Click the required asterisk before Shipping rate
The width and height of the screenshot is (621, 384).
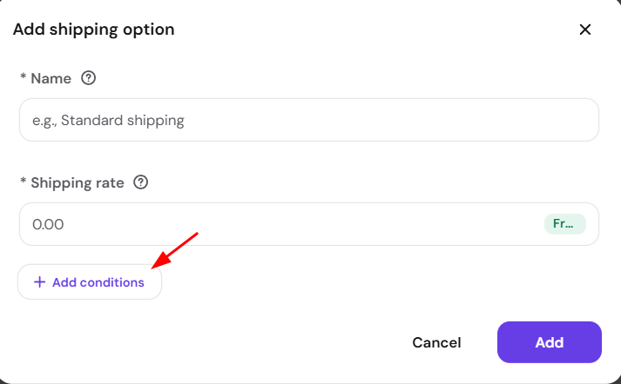point(24,181)
